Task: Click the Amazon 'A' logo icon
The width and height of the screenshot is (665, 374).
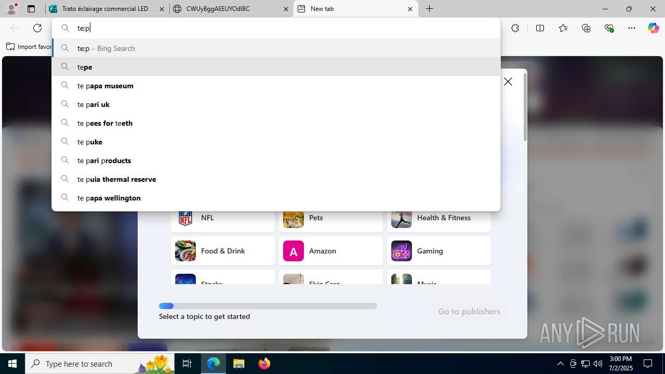Action: tap(294, 251)
